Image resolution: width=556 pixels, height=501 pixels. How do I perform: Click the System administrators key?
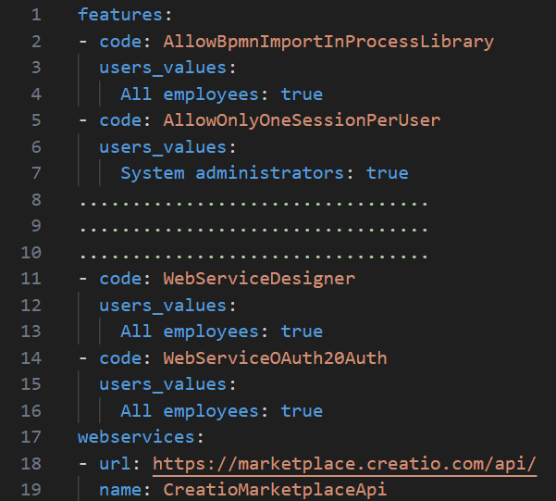pos(232,173)
